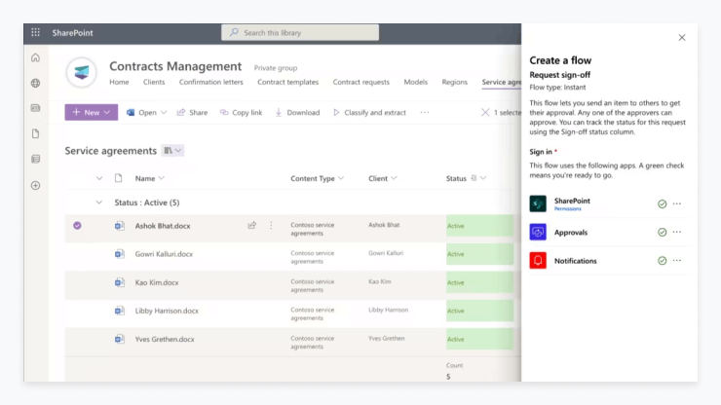The width and height of the screenshot is (721, 405).
Task: Open Gowri Kalluri.docx file name
Action: [164, 254]
